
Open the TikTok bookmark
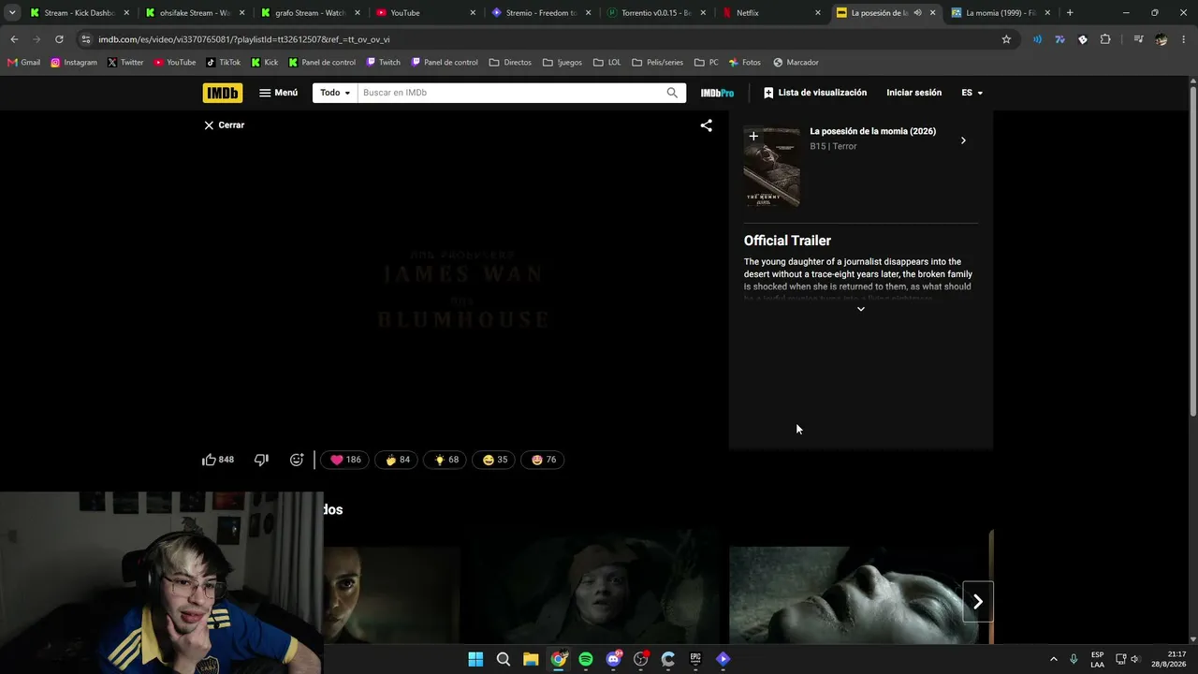point(223,63)
